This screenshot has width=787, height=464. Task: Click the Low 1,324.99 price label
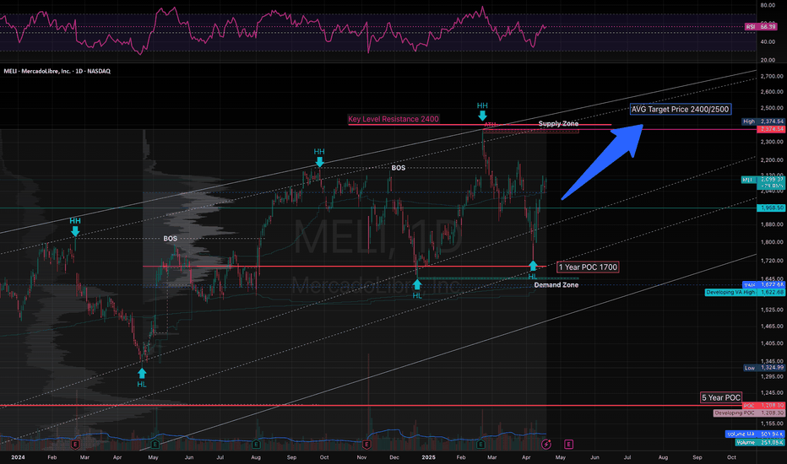763,368
